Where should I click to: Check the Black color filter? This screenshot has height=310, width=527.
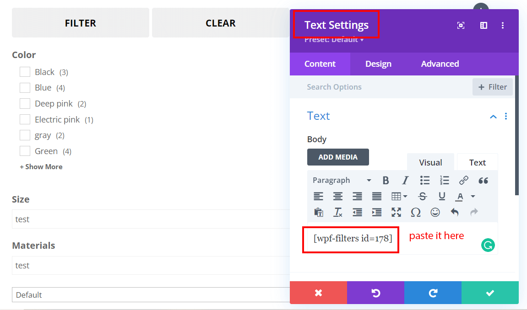[25, 72]
